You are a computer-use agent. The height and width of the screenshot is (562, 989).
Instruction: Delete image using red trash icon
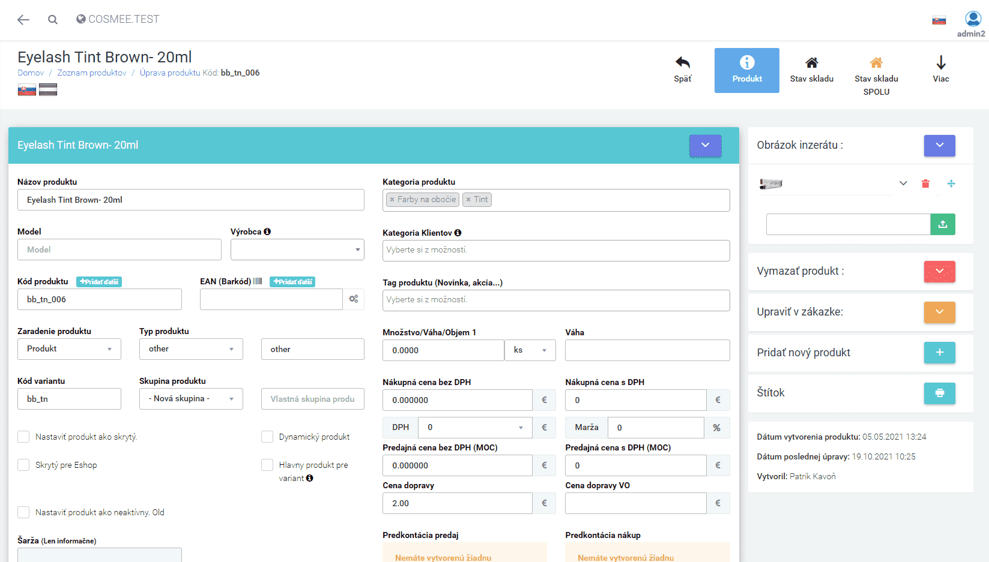tap(925, 184)
